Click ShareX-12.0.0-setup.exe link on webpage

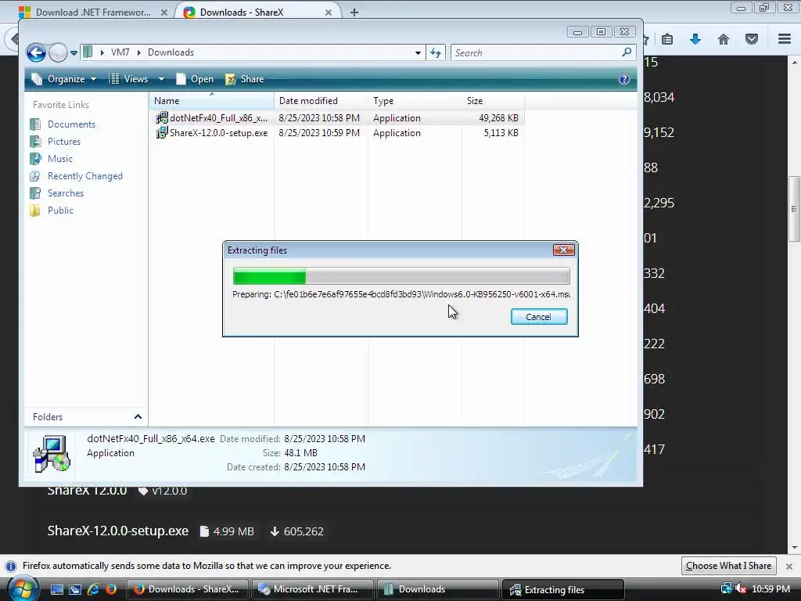pos(118,531)
